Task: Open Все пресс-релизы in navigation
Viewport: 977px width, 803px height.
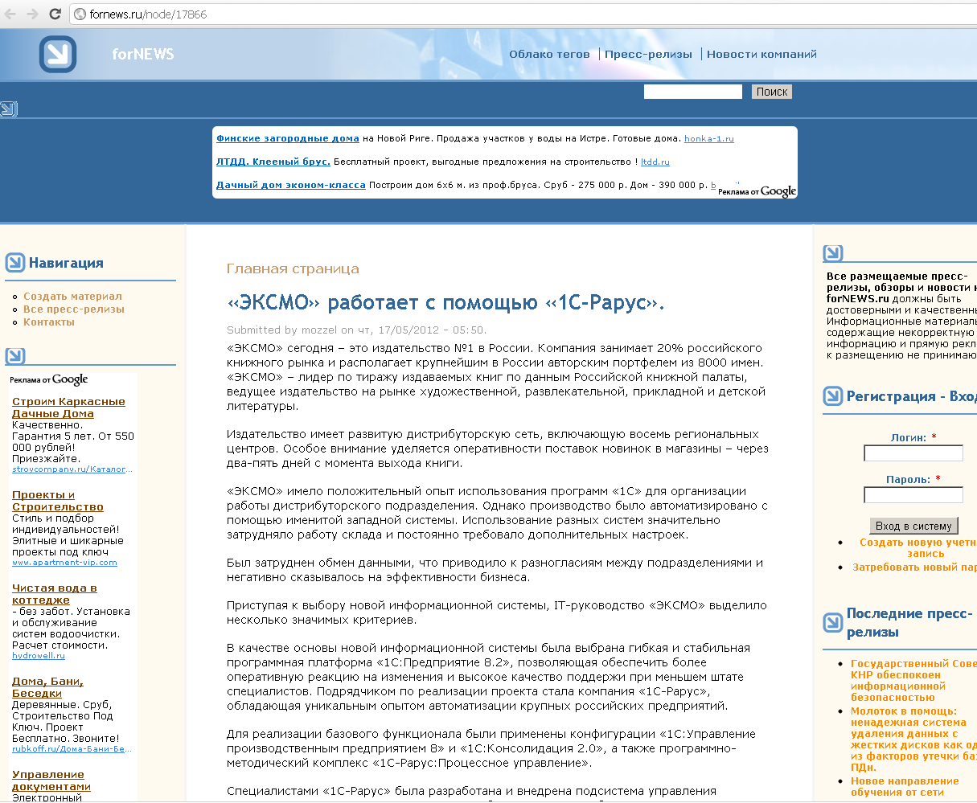Action: tap(74, 309)
